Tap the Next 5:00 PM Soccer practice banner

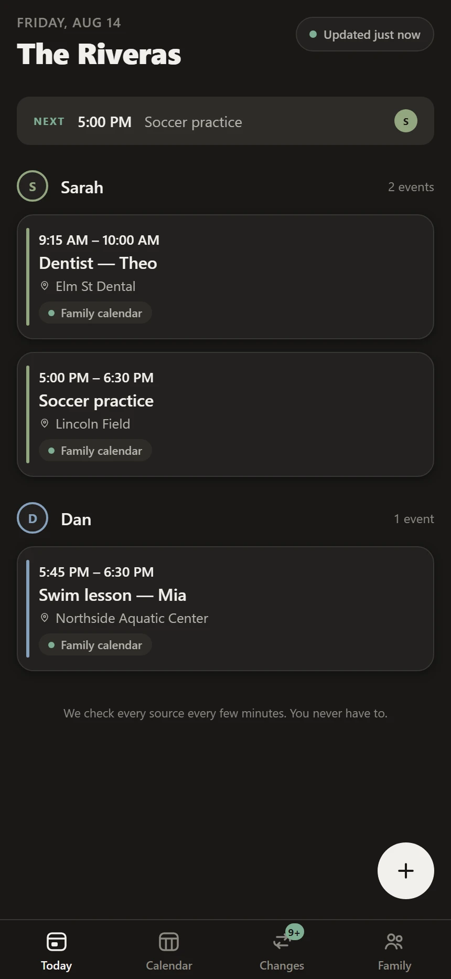click(x=225, y=121)
